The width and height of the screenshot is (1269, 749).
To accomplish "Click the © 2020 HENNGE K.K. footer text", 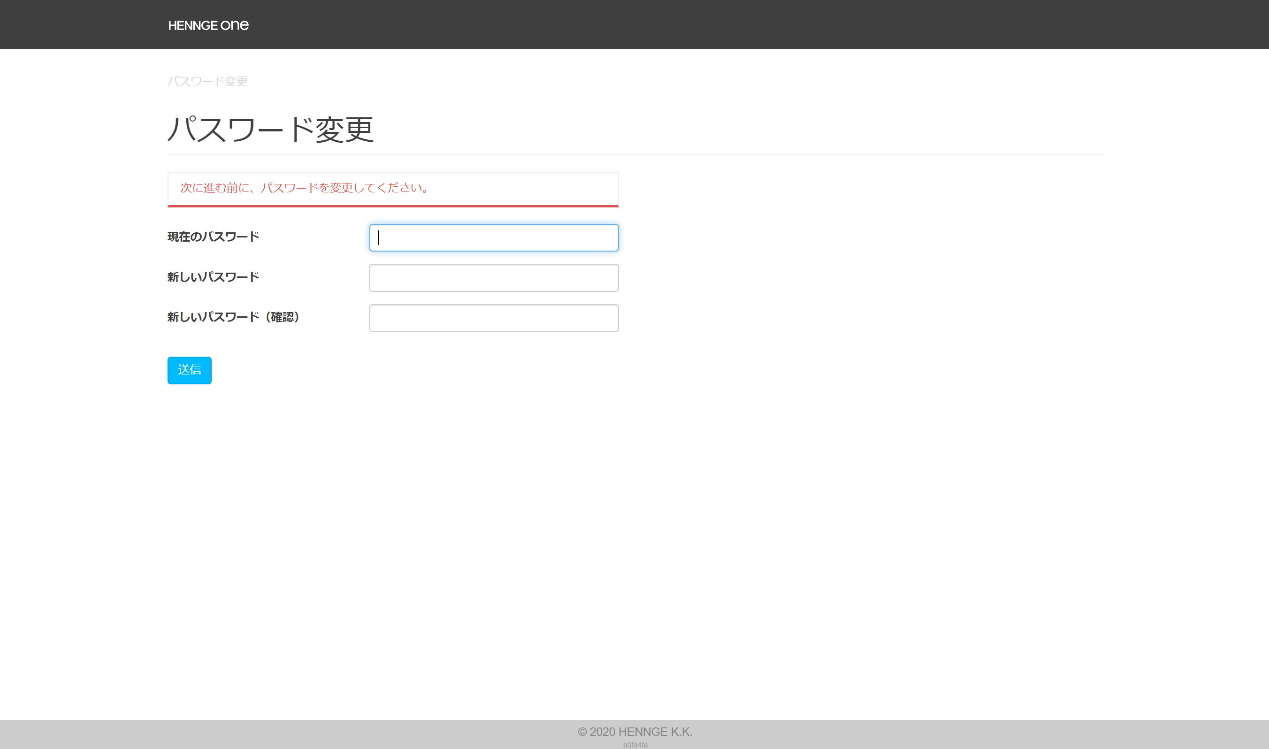I will tap(635, 732).
